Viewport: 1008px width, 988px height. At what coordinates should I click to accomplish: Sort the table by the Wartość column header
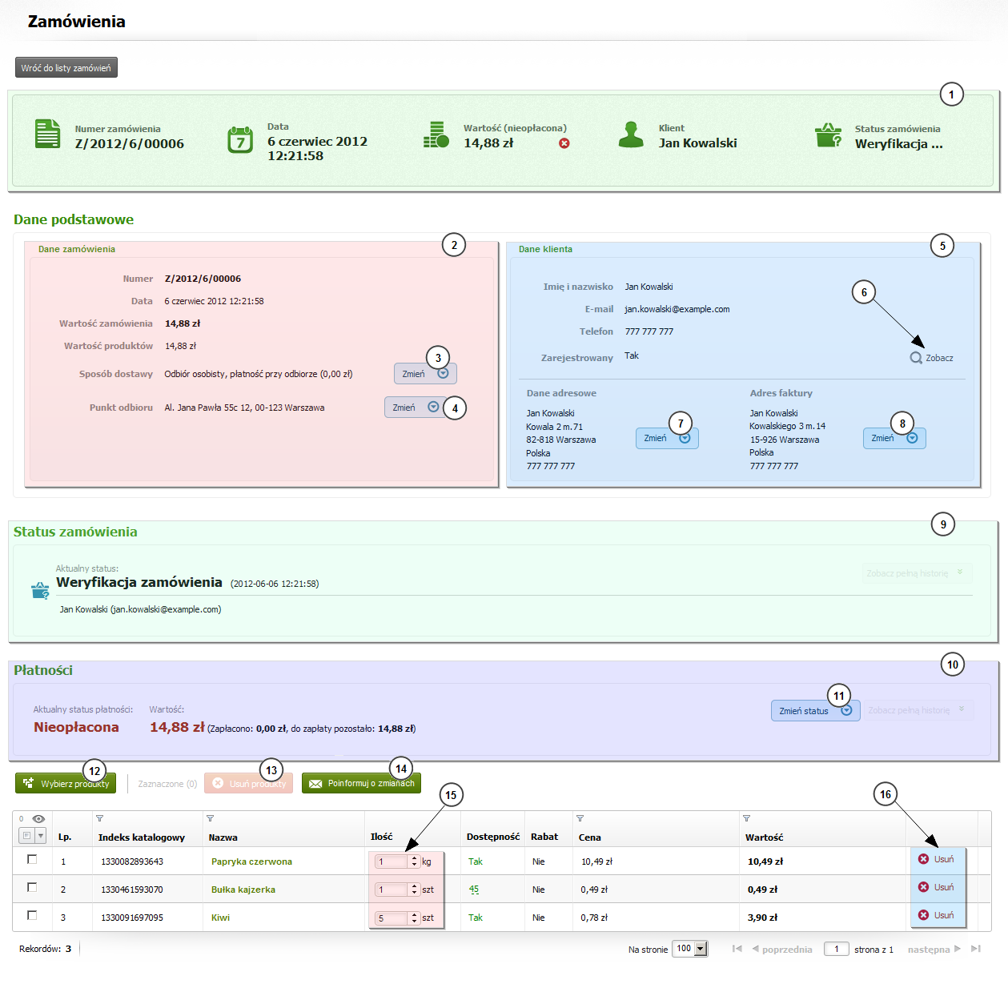[x=764, y=837]
